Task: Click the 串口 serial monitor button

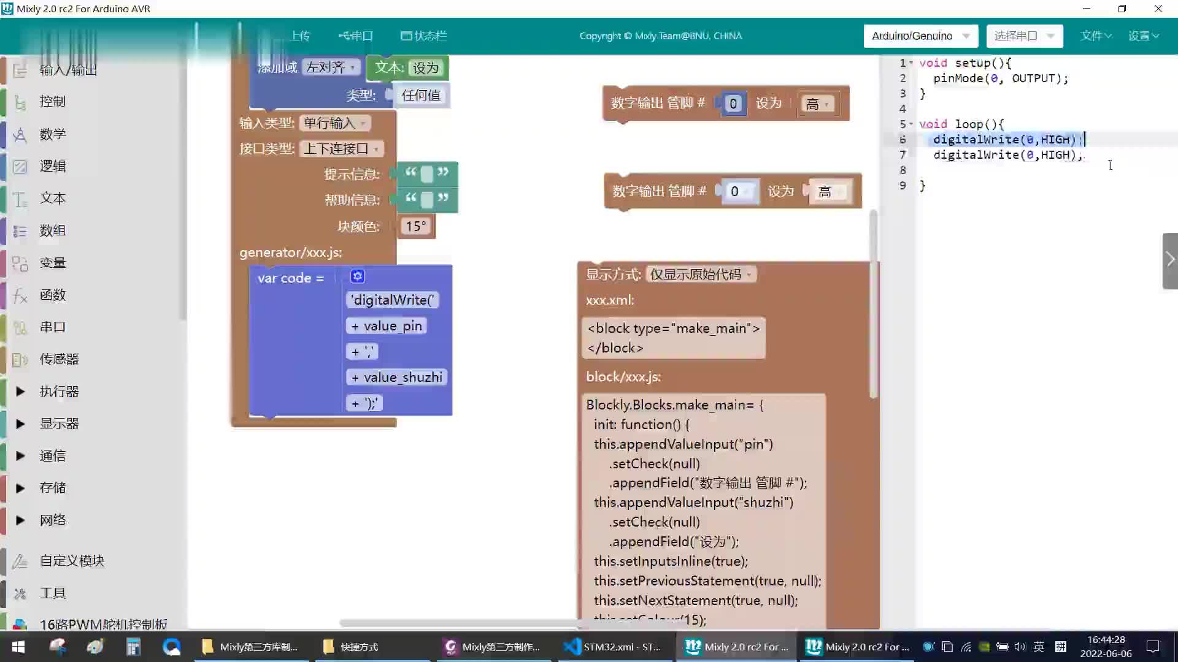Action: (355, 36)
